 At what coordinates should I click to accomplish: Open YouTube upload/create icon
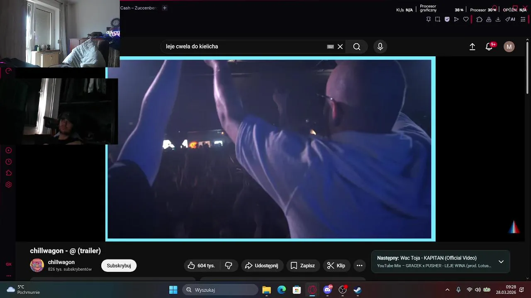(x=472, y=47)
